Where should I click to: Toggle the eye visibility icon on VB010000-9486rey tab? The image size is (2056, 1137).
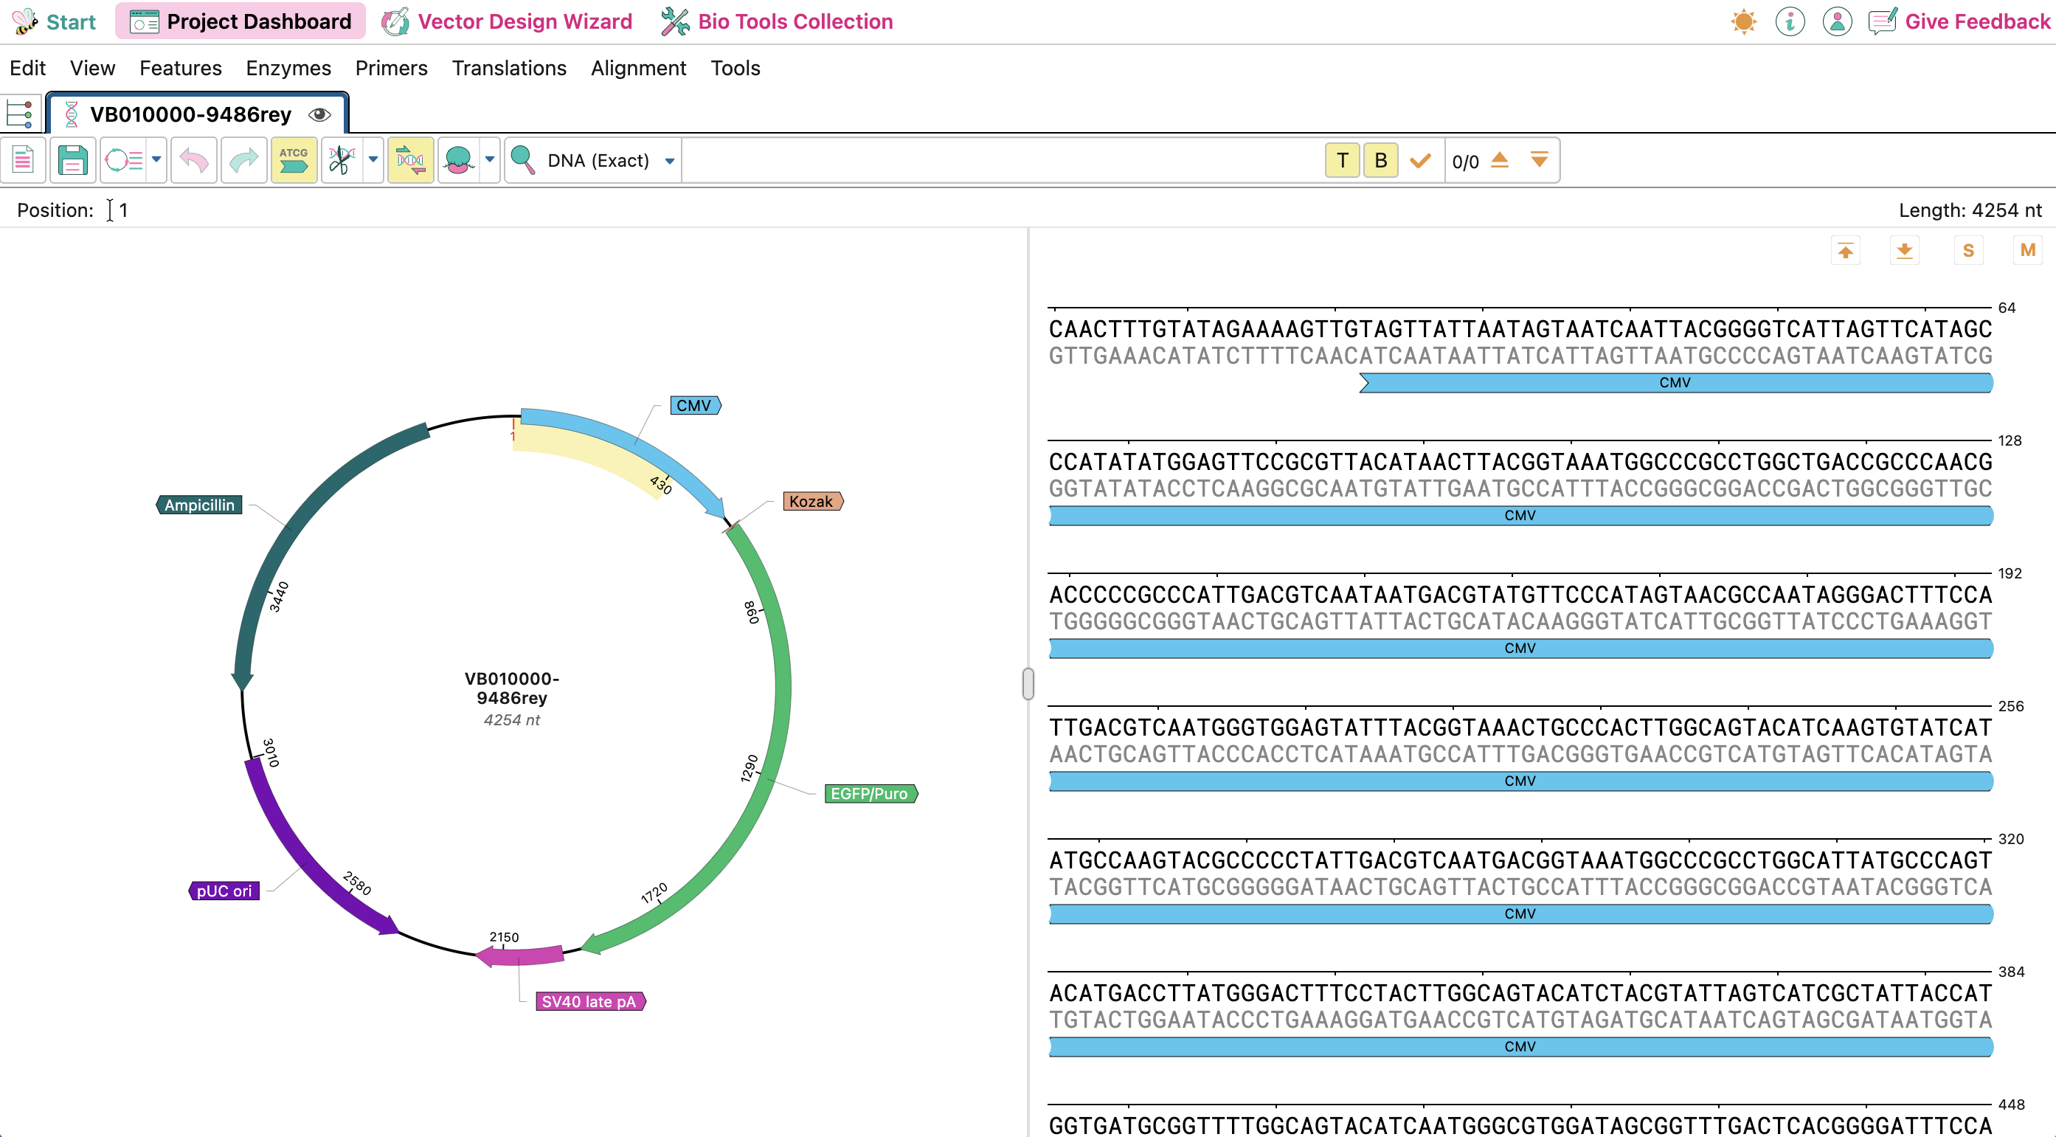click(x=319, y=114)
